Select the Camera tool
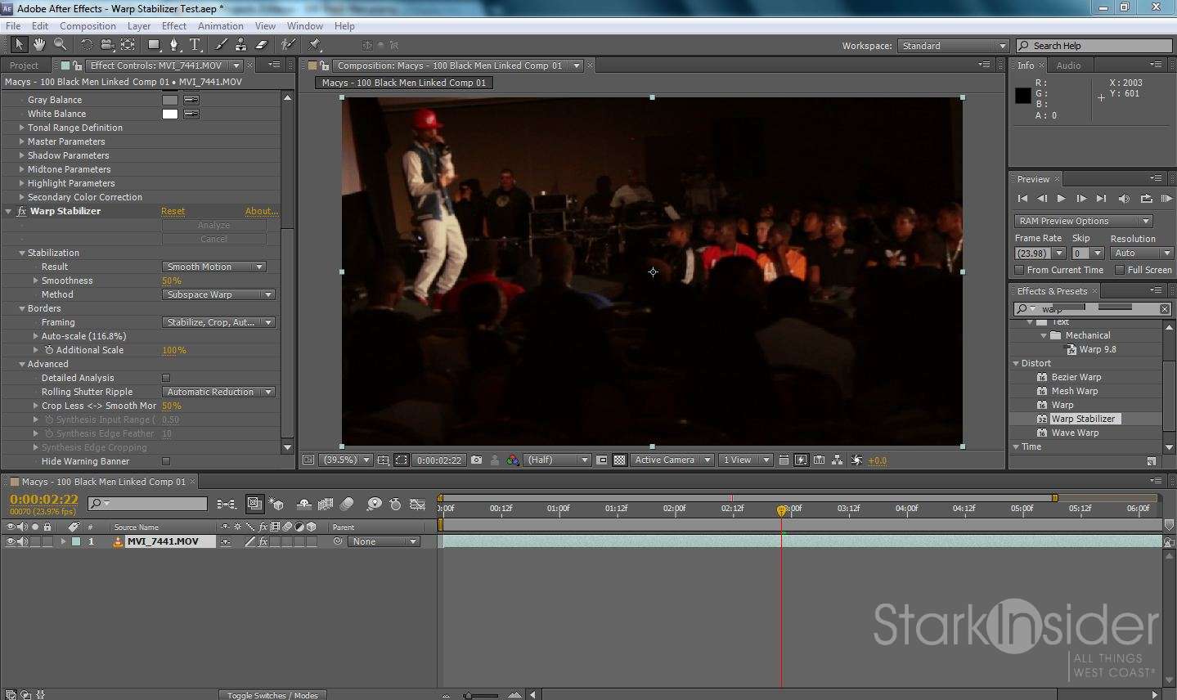Screen dimensions: 1177x700 coord(106,44)
